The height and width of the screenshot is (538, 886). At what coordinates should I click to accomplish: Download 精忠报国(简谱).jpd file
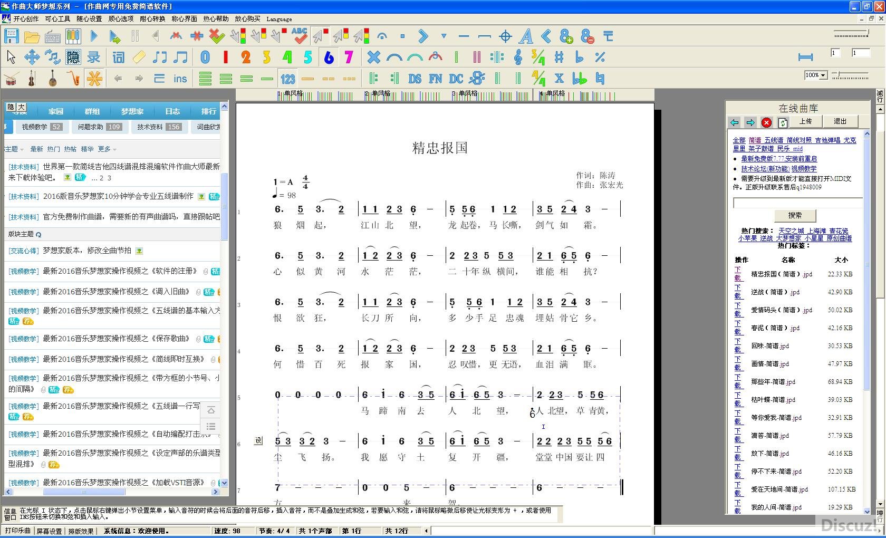pyautogui.click(x=738, y=274)
